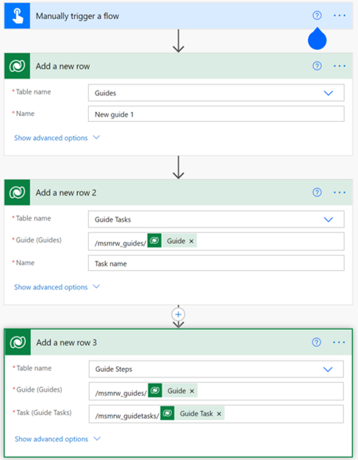
Task: Open help for Add a new row 3
Action: pyautogui.click(x=316, y=342)
